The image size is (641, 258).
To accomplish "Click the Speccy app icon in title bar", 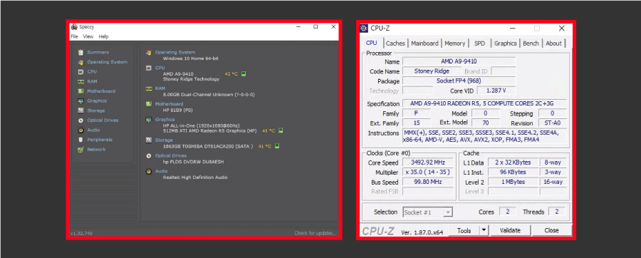I will coord(74,27).
